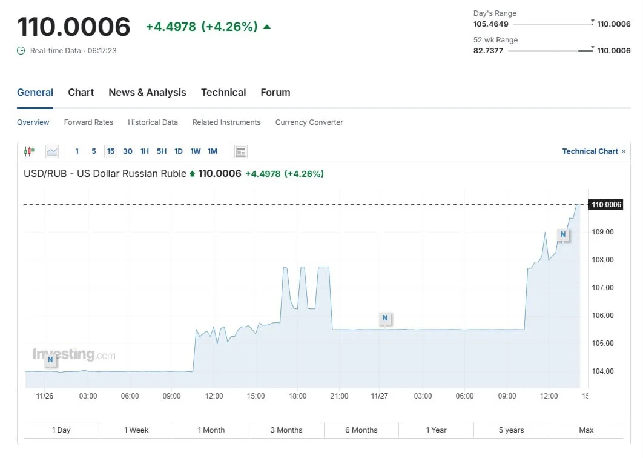Open the Technical tab
Image resolution: width=643 pixels, height=458 pixels.
pos(223,92)
